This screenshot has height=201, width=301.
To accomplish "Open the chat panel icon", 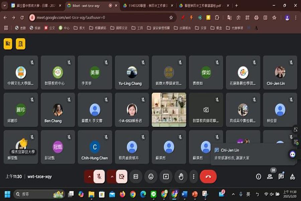I will 281,177.
